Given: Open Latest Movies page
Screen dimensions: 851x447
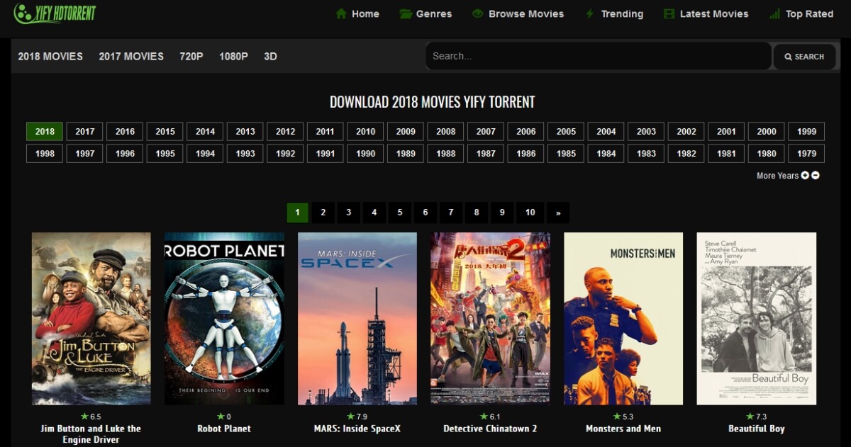Looking at the screenshot, I should (706, 14).
